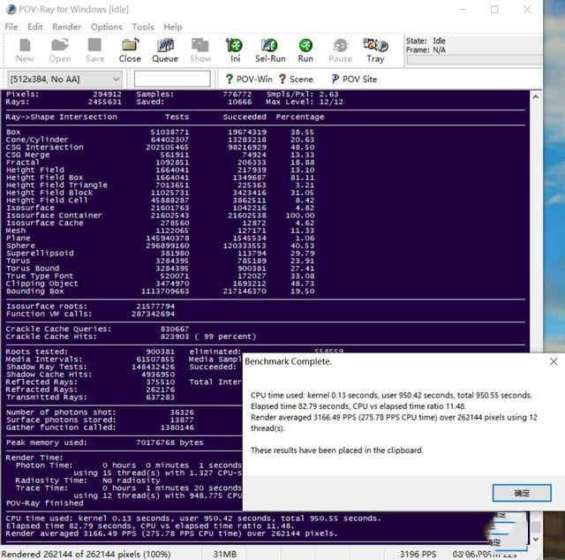565x560 pixels.
Task: Click the Close file toolbar icon
Action: tap(130, 50)
